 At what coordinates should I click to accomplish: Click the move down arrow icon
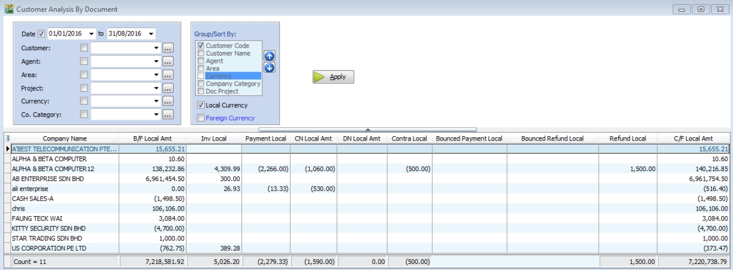pyautogui.click(x=269, y=67)
